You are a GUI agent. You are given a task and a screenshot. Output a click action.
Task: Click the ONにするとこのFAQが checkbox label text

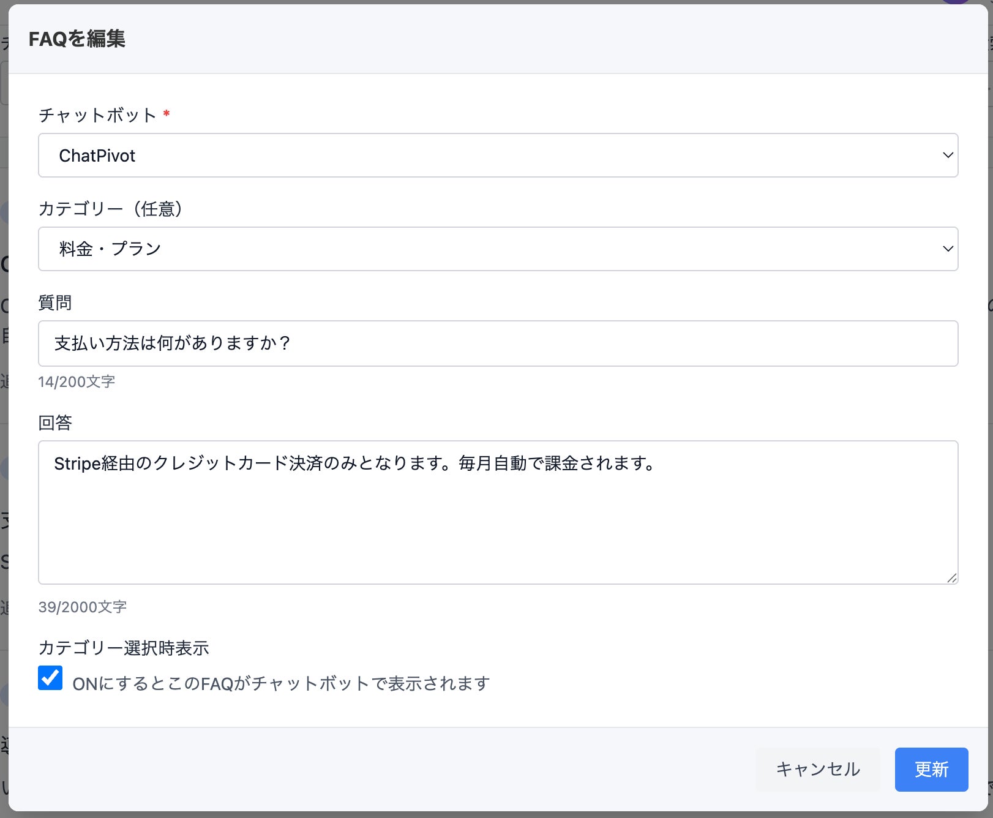281,683
